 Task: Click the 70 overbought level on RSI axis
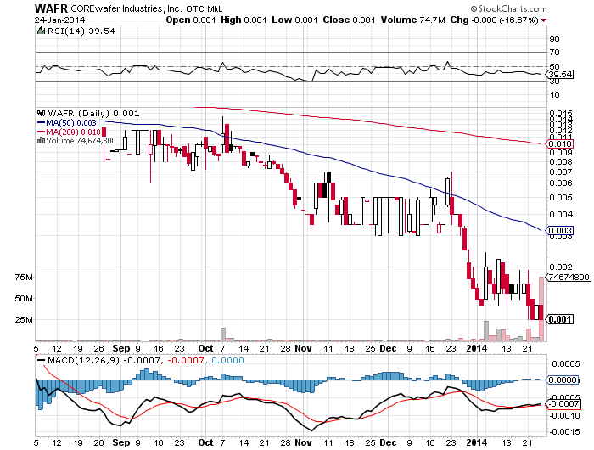click(x=554, y=53)
